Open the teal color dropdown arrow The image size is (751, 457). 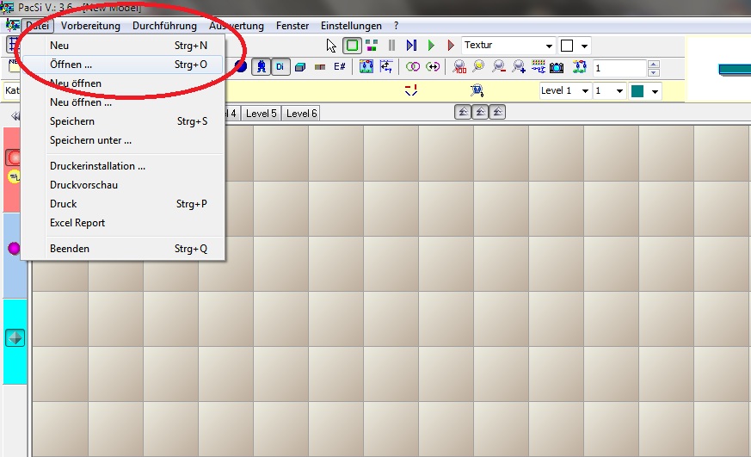coord(655,91)
